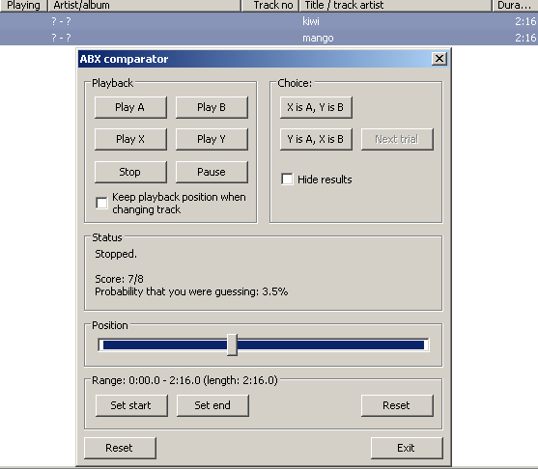Choose 'X is A, Y is B'
The image size is (538, 469).
click(x=316, y=107)
